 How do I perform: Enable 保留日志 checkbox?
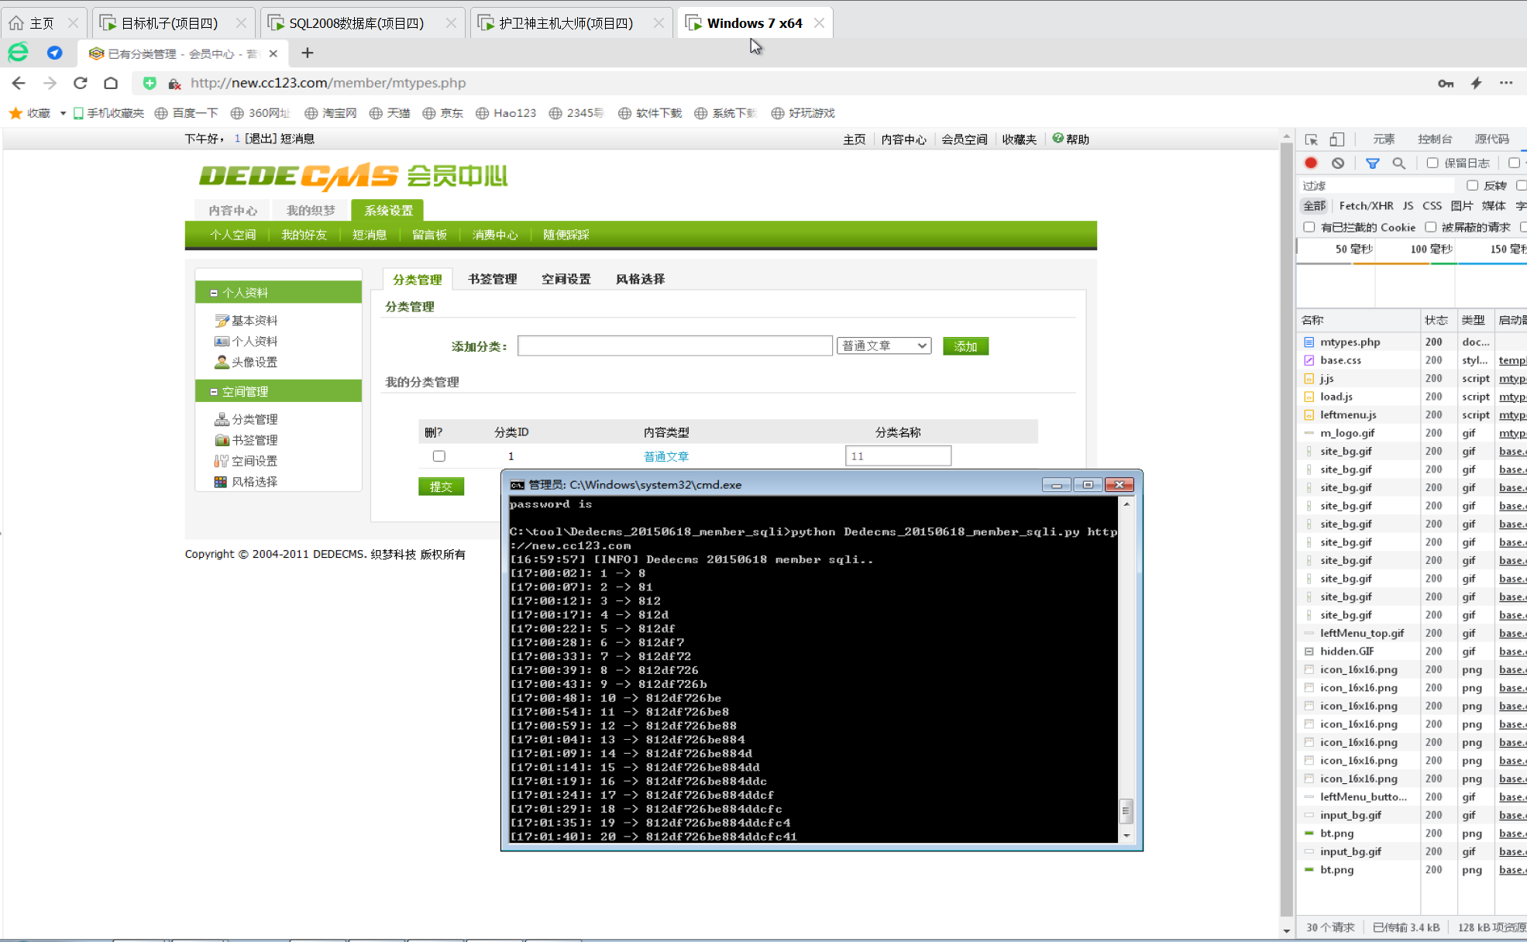(1432, 163)
